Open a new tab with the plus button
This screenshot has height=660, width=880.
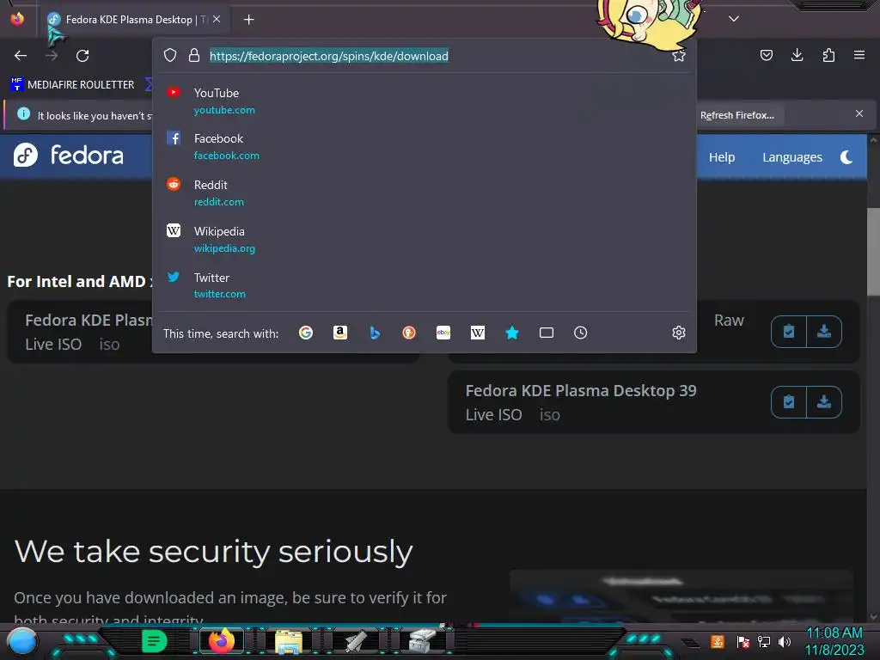pos(248,20)
